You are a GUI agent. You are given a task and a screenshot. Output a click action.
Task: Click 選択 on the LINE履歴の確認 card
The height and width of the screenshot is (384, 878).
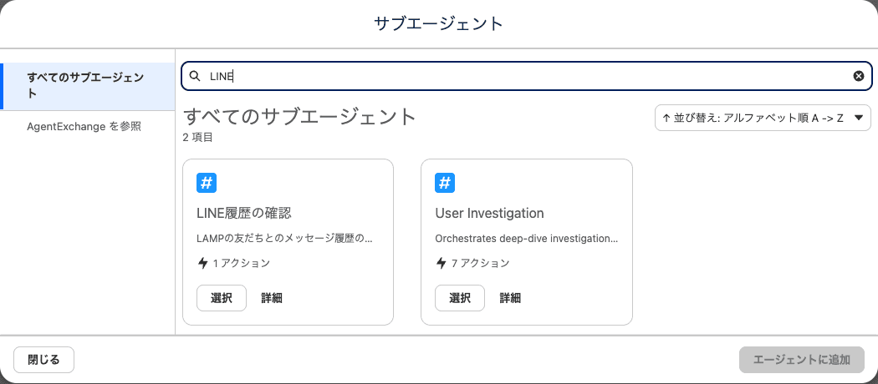coord(222,298)
